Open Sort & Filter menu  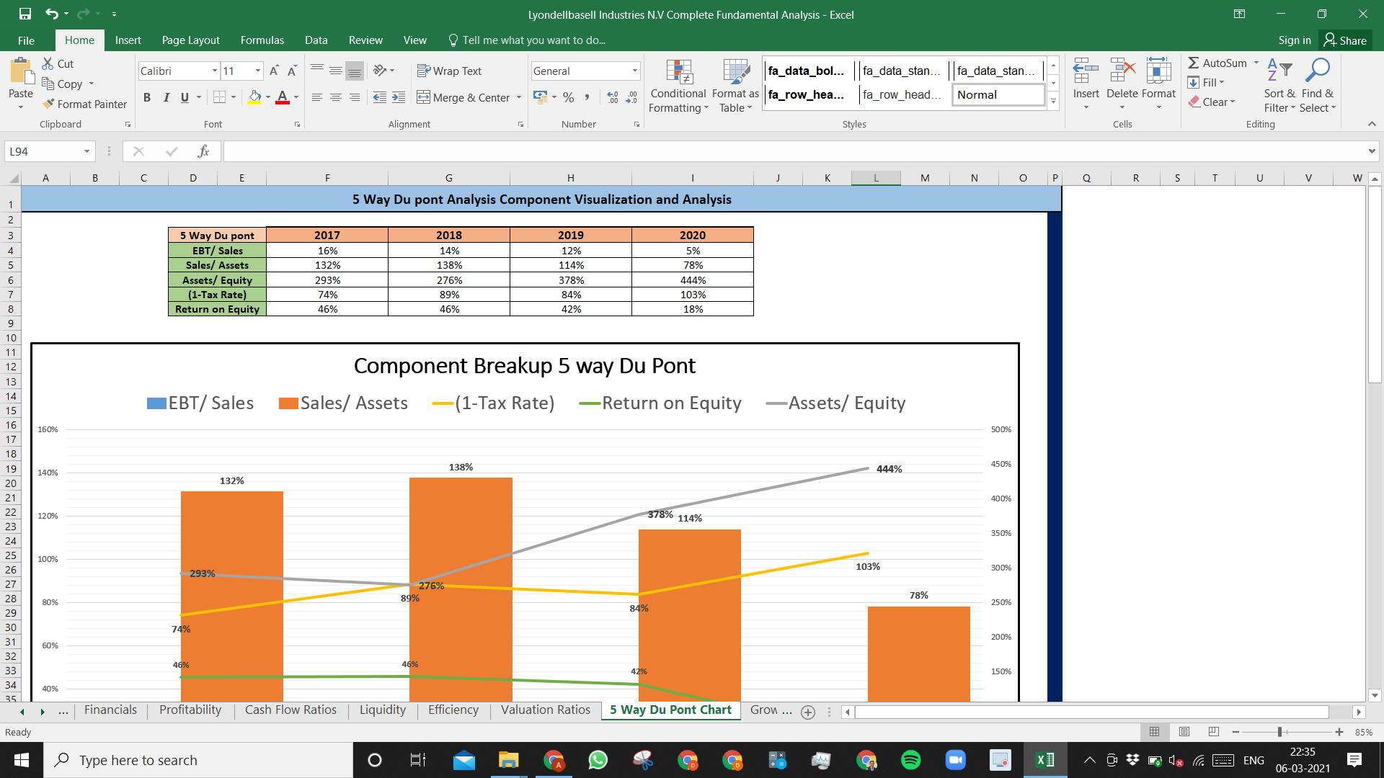coord(1279,86)
